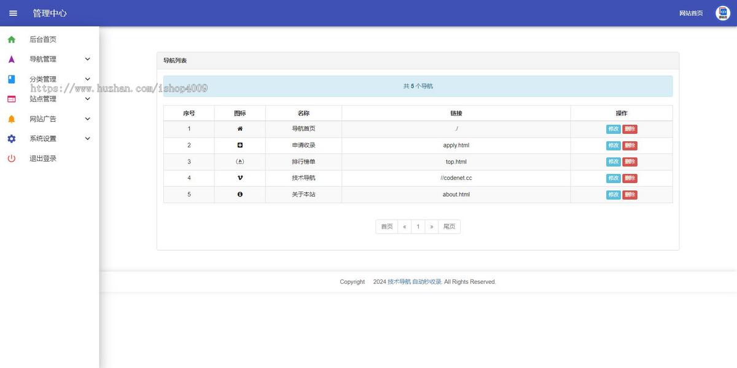This screenshot has height=368, width=737.
Task: Click 修改 for 技术导航 row
Action: click(x=614, y=178)
